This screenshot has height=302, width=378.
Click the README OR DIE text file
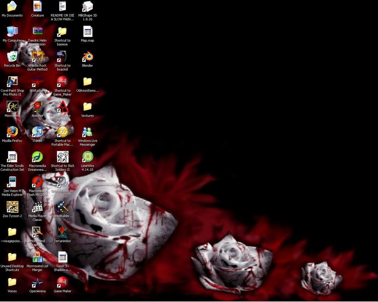[62, 6]
